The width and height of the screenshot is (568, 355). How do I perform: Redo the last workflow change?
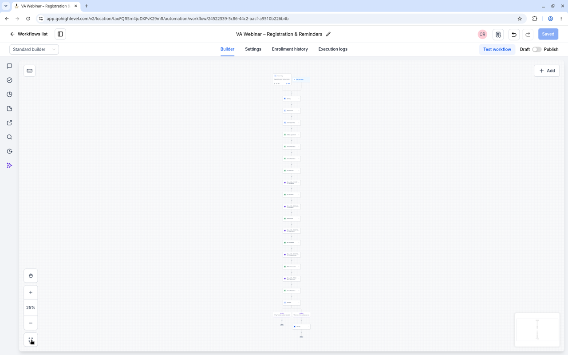528,34
